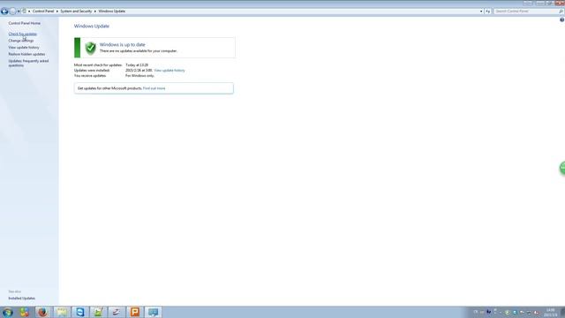This screenshot has height=318, width=565.
Task: Refresh the Windows Update page
Action: 487,11
